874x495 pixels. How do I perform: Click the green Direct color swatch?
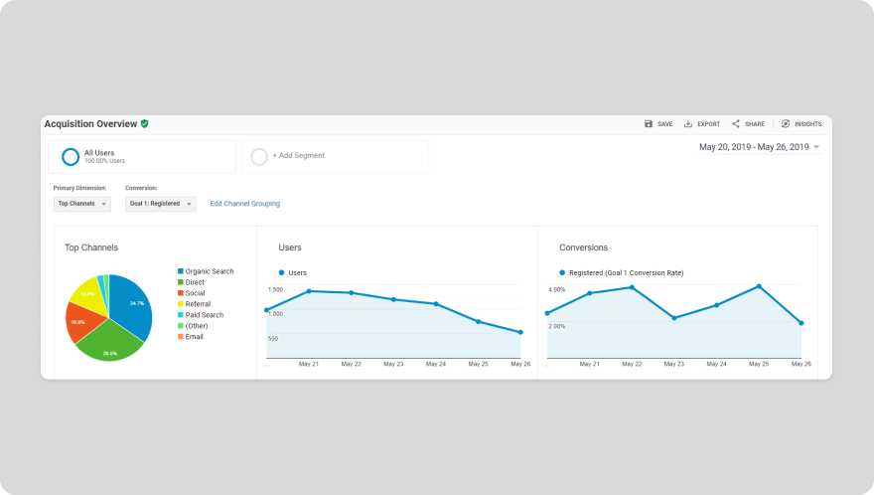coord(181,282)
